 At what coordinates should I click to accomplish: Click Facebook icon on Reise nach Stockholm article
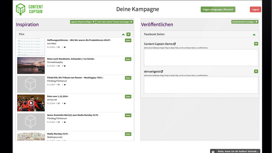[59, 66]
